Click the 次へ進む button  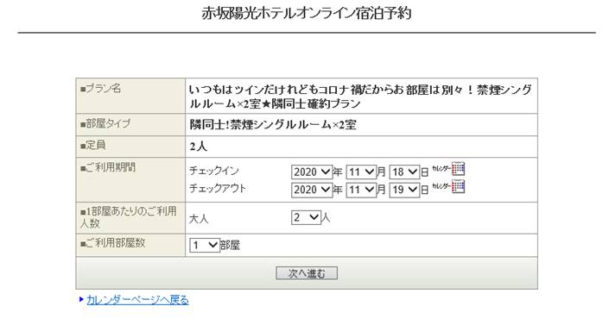pos(307,273)
